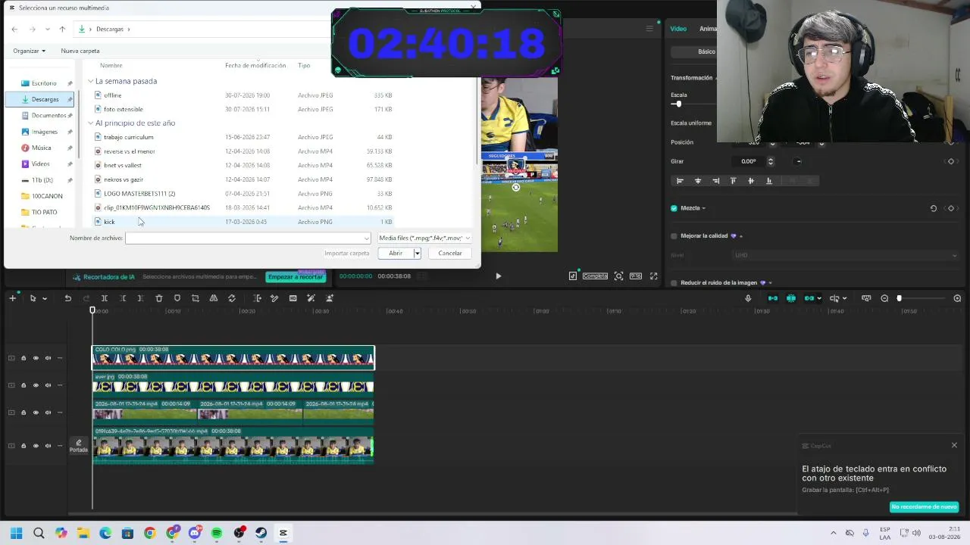970x545 pixels.
Task: Add a new track with the plus icon
Action: click(x=12, y=298)
